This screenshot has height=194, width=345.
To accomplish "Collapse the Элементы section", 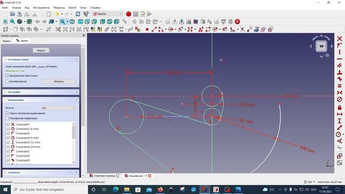I will pyautogui.click(x=77, y=172).
